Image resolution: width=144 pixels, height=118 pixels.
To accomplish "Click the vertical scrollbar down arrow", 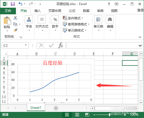I will [x=141, y=103].
